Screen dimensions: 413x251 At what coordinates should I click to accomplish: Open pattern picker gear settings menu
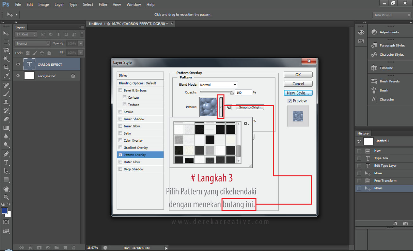[246, 124]
